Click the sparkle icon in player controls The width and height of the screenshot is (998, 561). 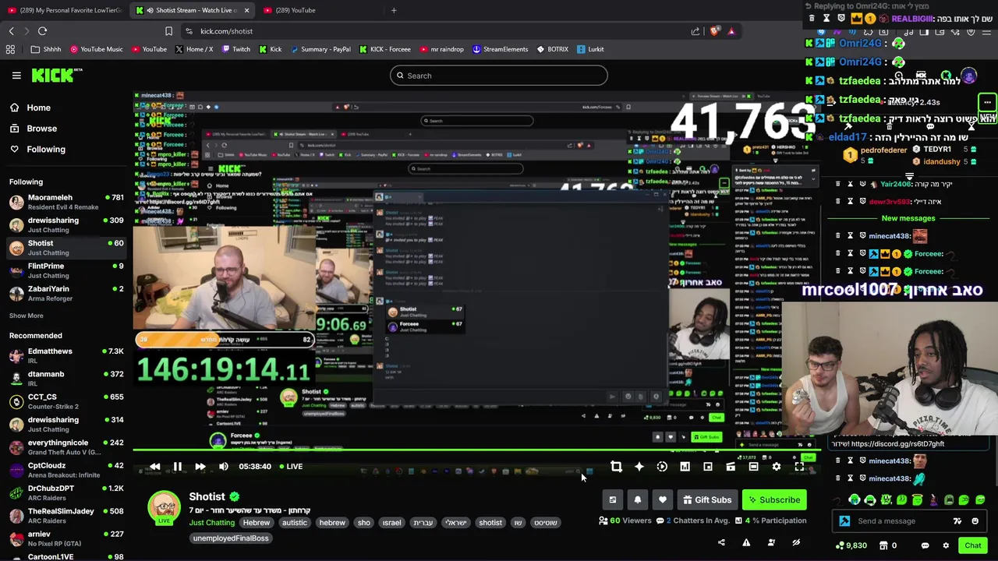[639, 467]
